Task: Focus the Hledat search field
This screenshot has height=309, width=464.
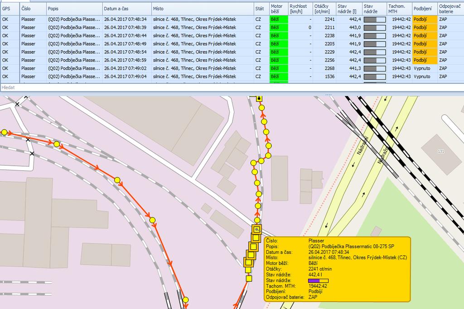Action: pyautogui.click(x=232, y=87)
